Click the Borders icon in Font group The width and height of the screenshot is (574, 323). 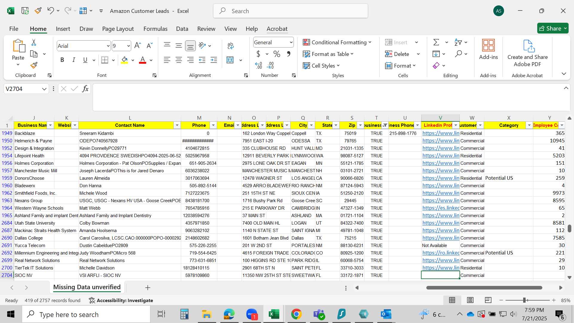(105, 60)
